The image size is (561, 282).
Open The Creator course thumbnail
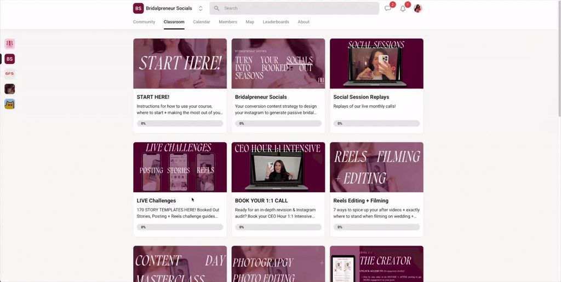point(376,264)
